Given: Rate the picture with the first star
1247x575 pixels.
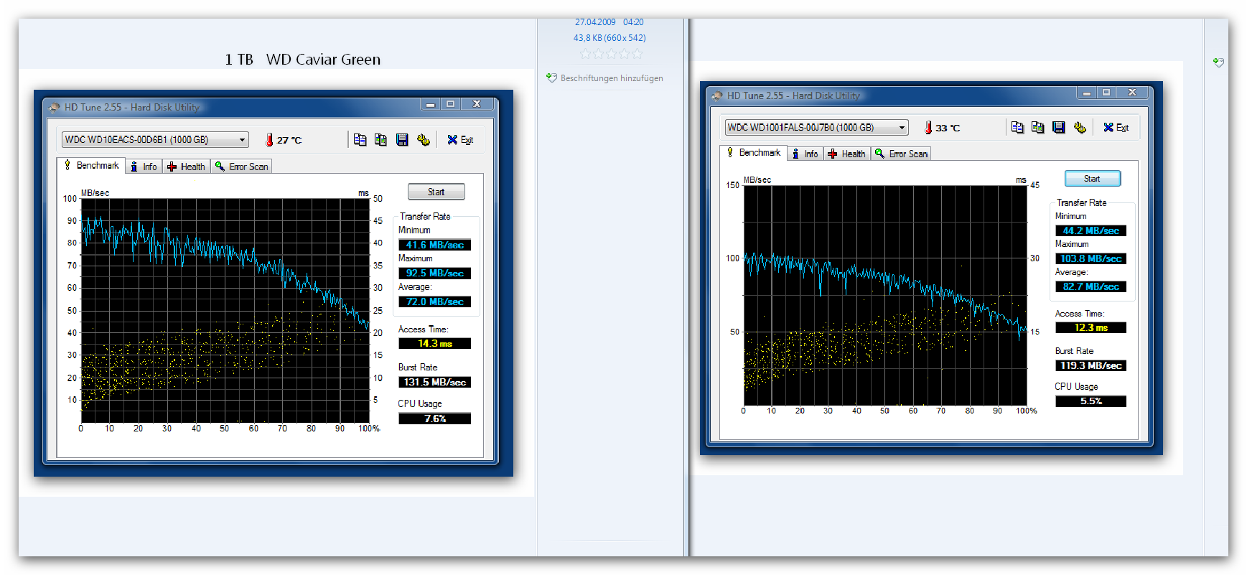Looking at the screenshot, I should [x=585, y=54].
